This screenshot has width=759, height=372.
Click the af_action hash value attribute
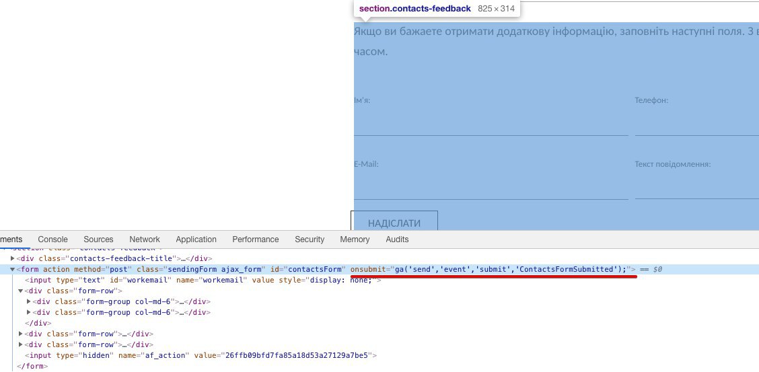283,355
